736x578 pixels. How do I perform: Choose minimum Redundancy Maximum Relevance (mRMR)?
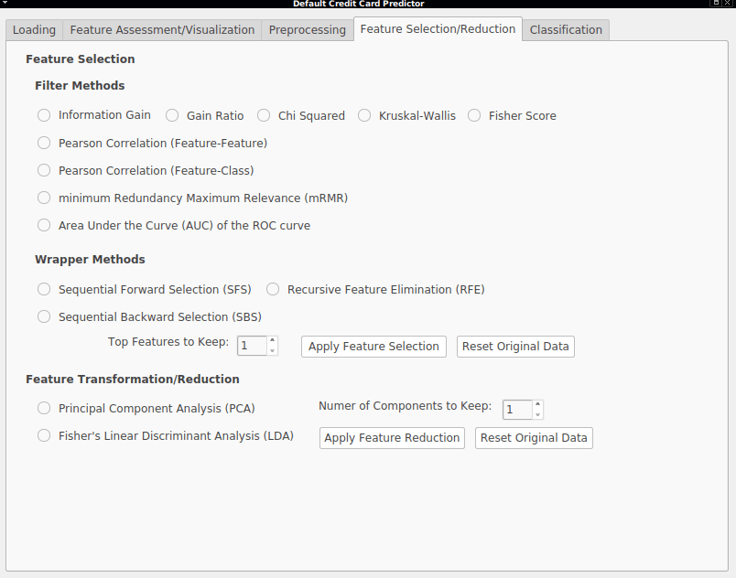[x=193, y=198]
